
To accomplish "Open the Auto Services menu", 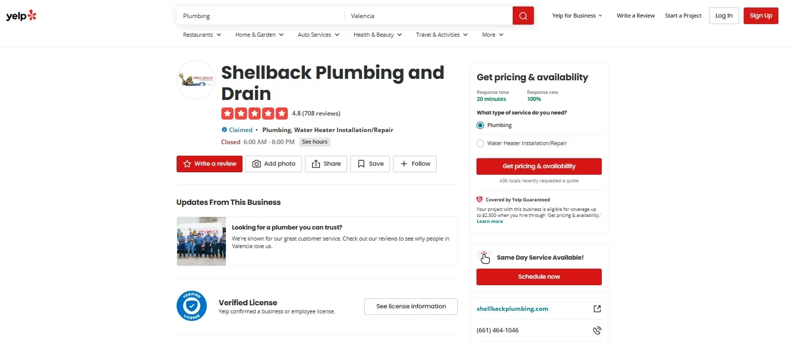I will (x=318, y=35).
